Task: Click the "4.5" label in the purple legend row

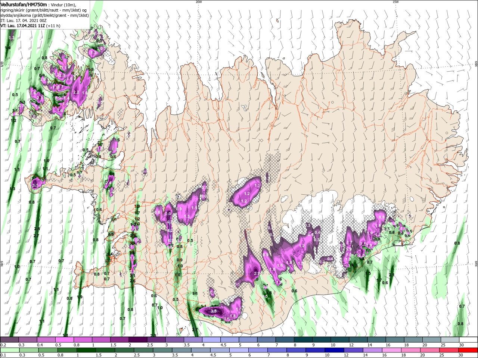Action: pyautogui.click(x=223, y=345)
